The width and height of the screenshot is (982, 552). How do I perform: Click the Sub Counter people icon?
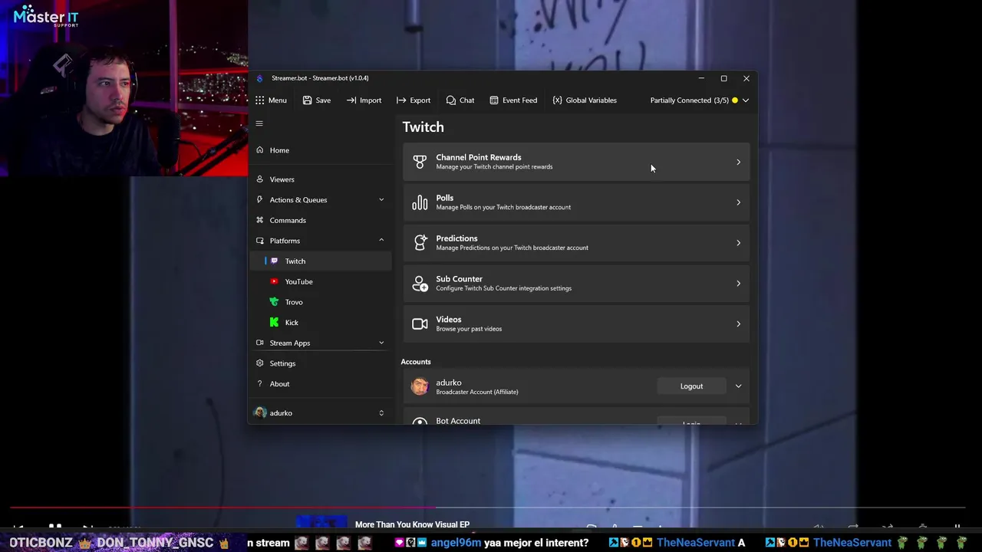(x=420, y=284)
